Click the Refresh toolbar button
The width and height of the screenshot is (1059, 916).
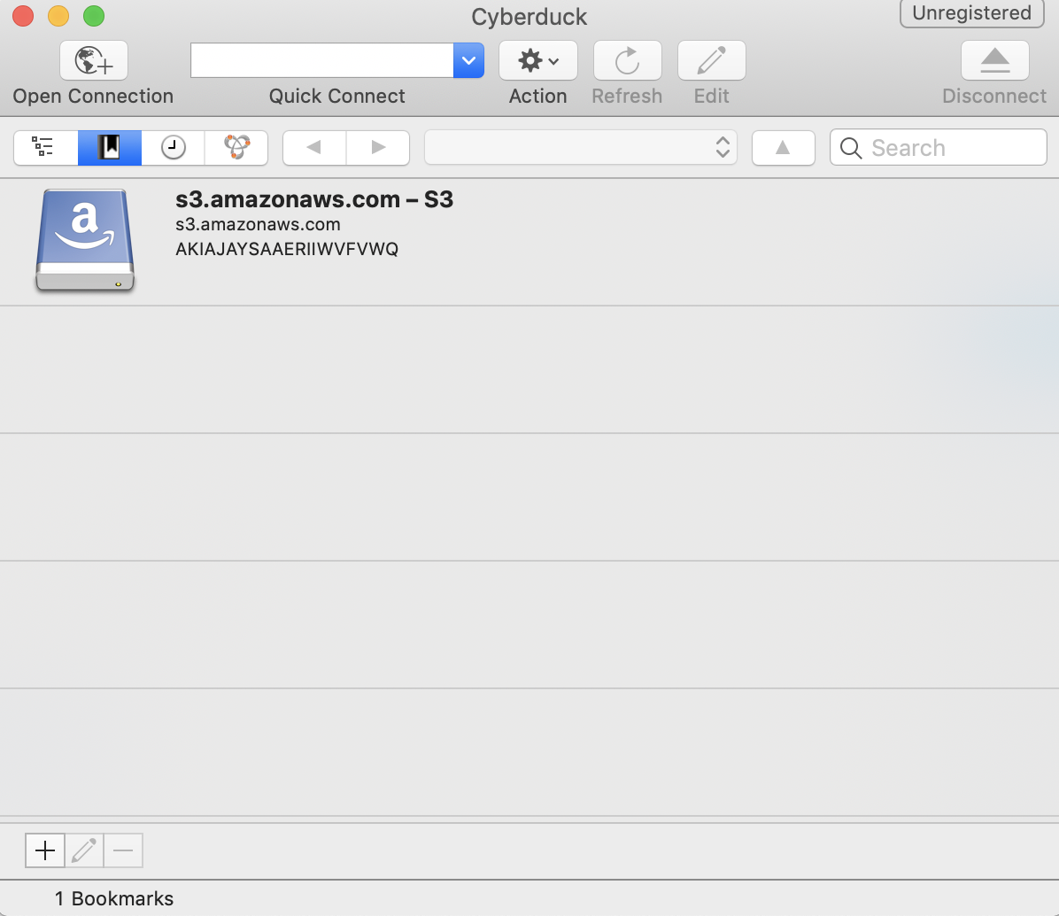[x=627, y=61]
